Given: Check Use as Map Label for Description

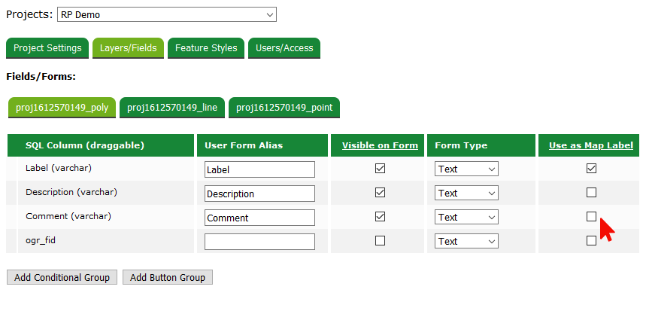Looking at the screenshot, I should coord(591,193).
